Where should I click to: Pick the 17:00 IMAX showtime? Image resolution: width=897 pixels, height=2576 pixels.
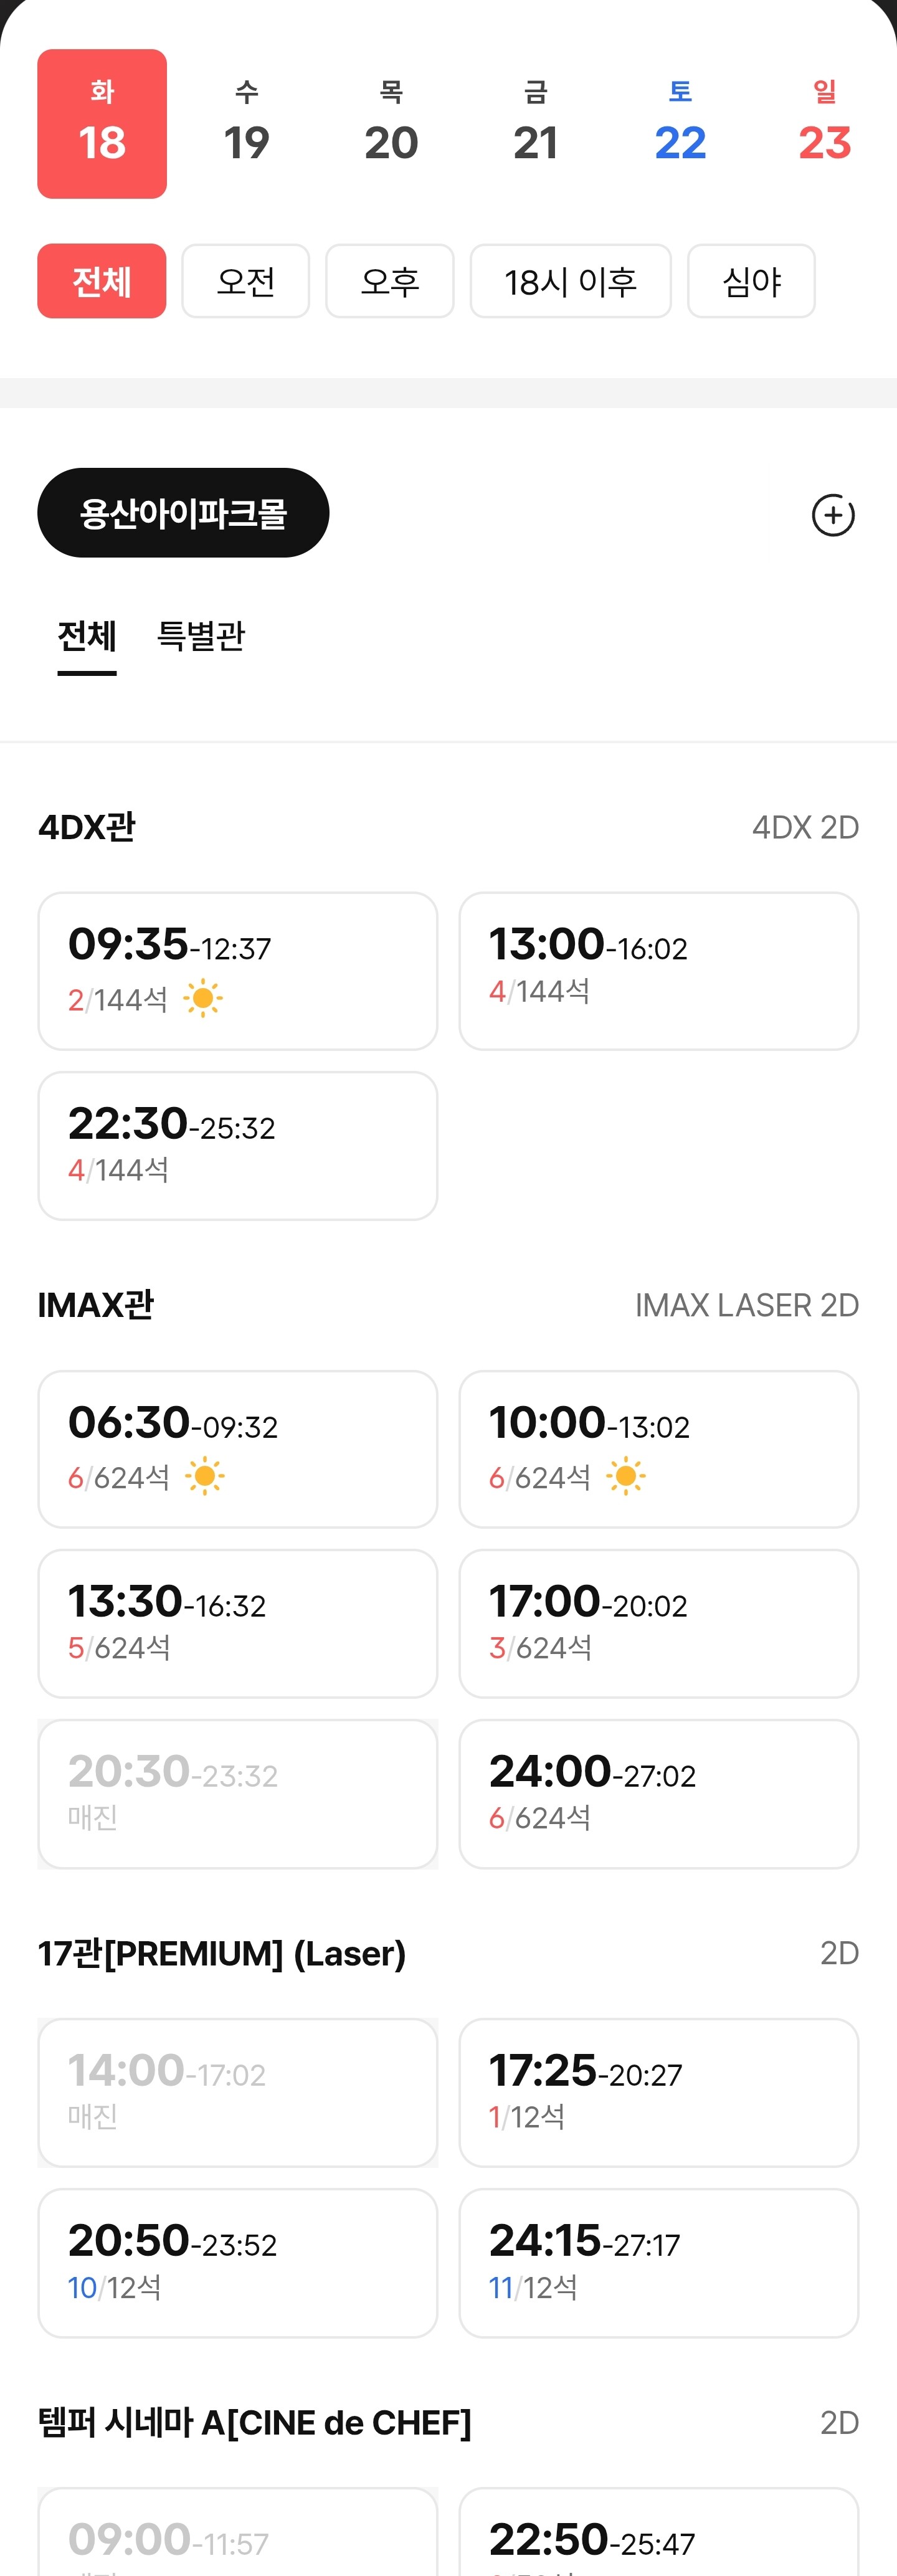coord(658,1624)
